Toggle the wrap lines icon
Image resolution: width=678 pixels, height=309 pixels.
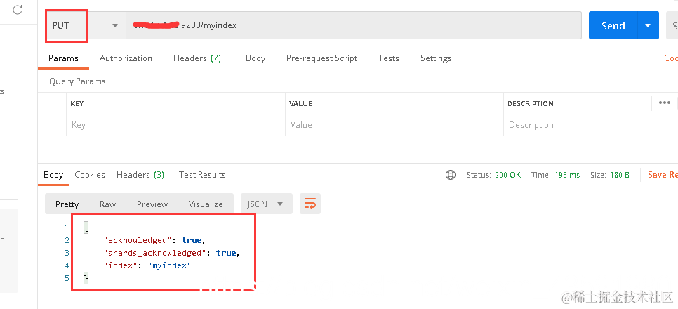tap(310, 204)
